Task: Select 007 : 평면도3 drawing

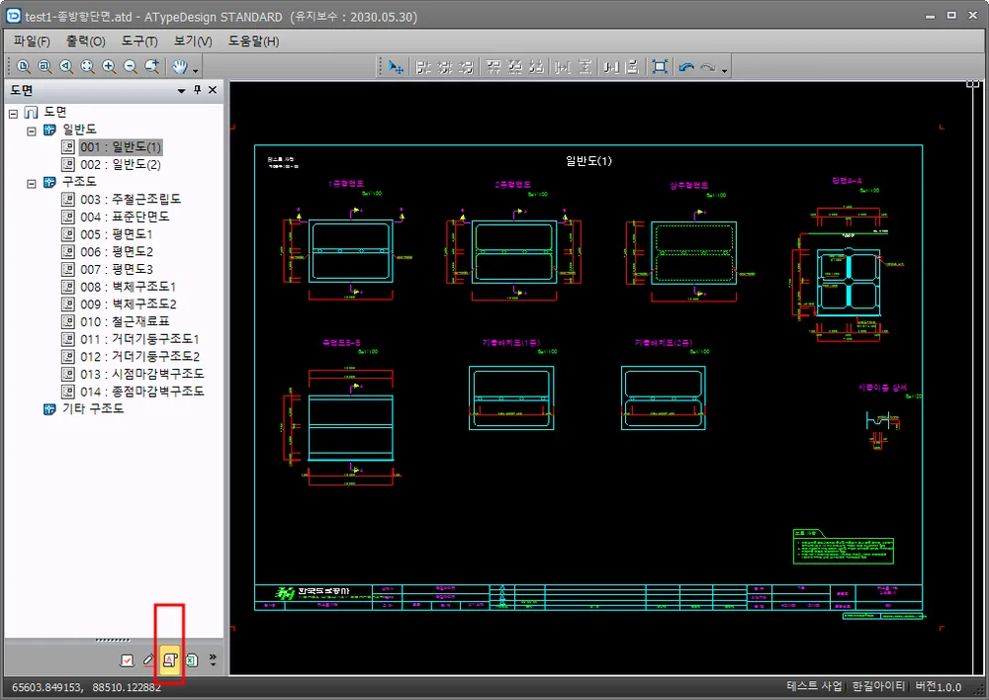Action: 117,269
